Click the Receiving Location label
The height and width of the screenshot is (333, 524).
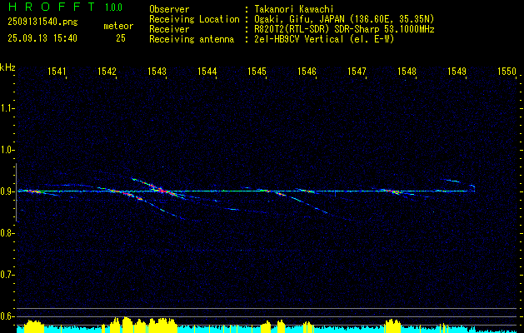tap(194, 19)
